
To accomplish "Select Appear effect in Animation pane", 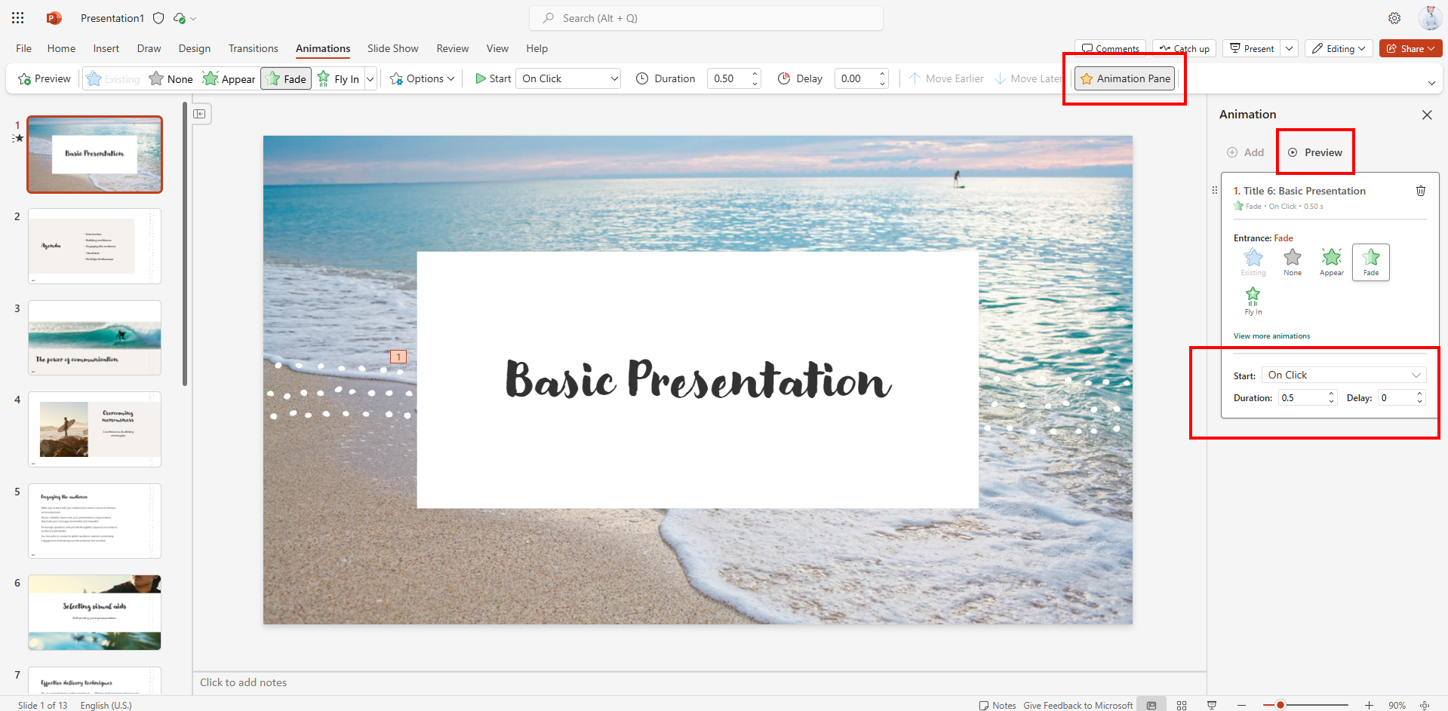I will pyautogui.click(x=1332, y=262).
